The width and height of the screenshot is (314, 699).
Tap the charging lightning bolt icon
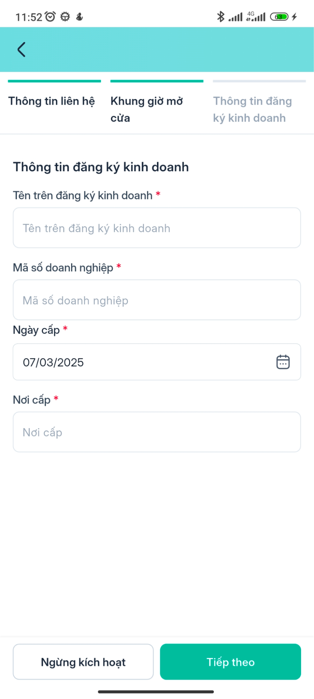[294, 16]
